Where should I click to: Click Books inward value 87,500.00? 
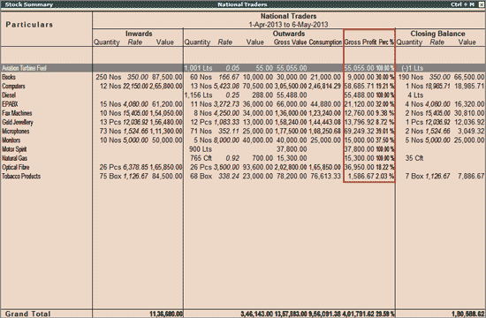[167, 77]
